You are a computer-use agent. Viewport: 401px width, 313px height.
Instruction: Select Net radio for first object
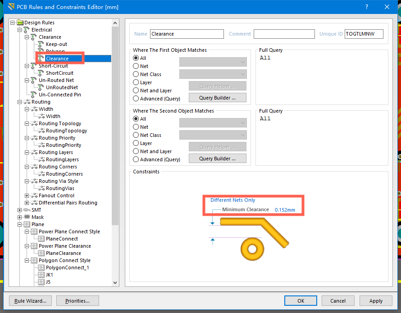[136, 66]
